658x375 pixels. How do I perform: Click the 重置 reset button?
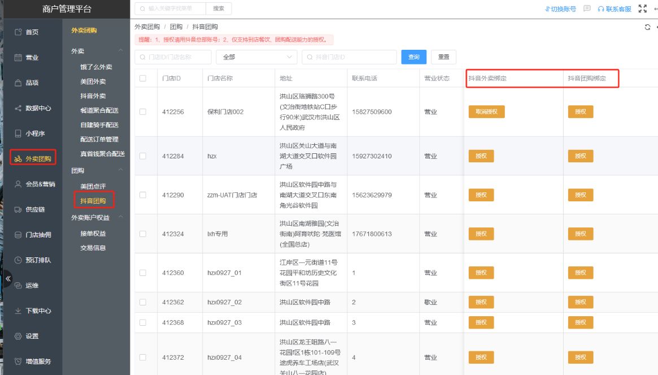pyautogui.click(x=443, y=57)
